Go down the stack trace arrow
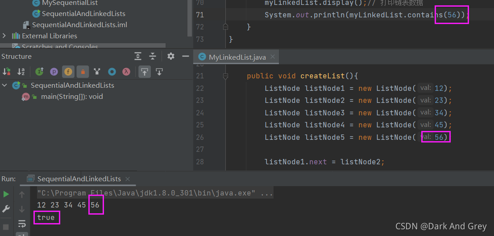The image size is (494, 236). [22, 209]
